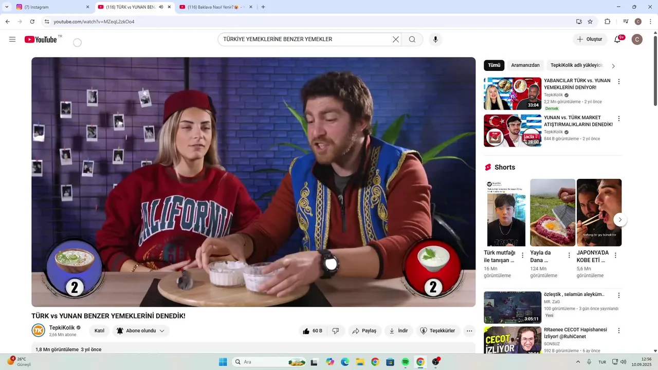The height and width of the screenshot is (370, 658).
Task: Open the YouTube hamburger guide menu
Action: 12,40
